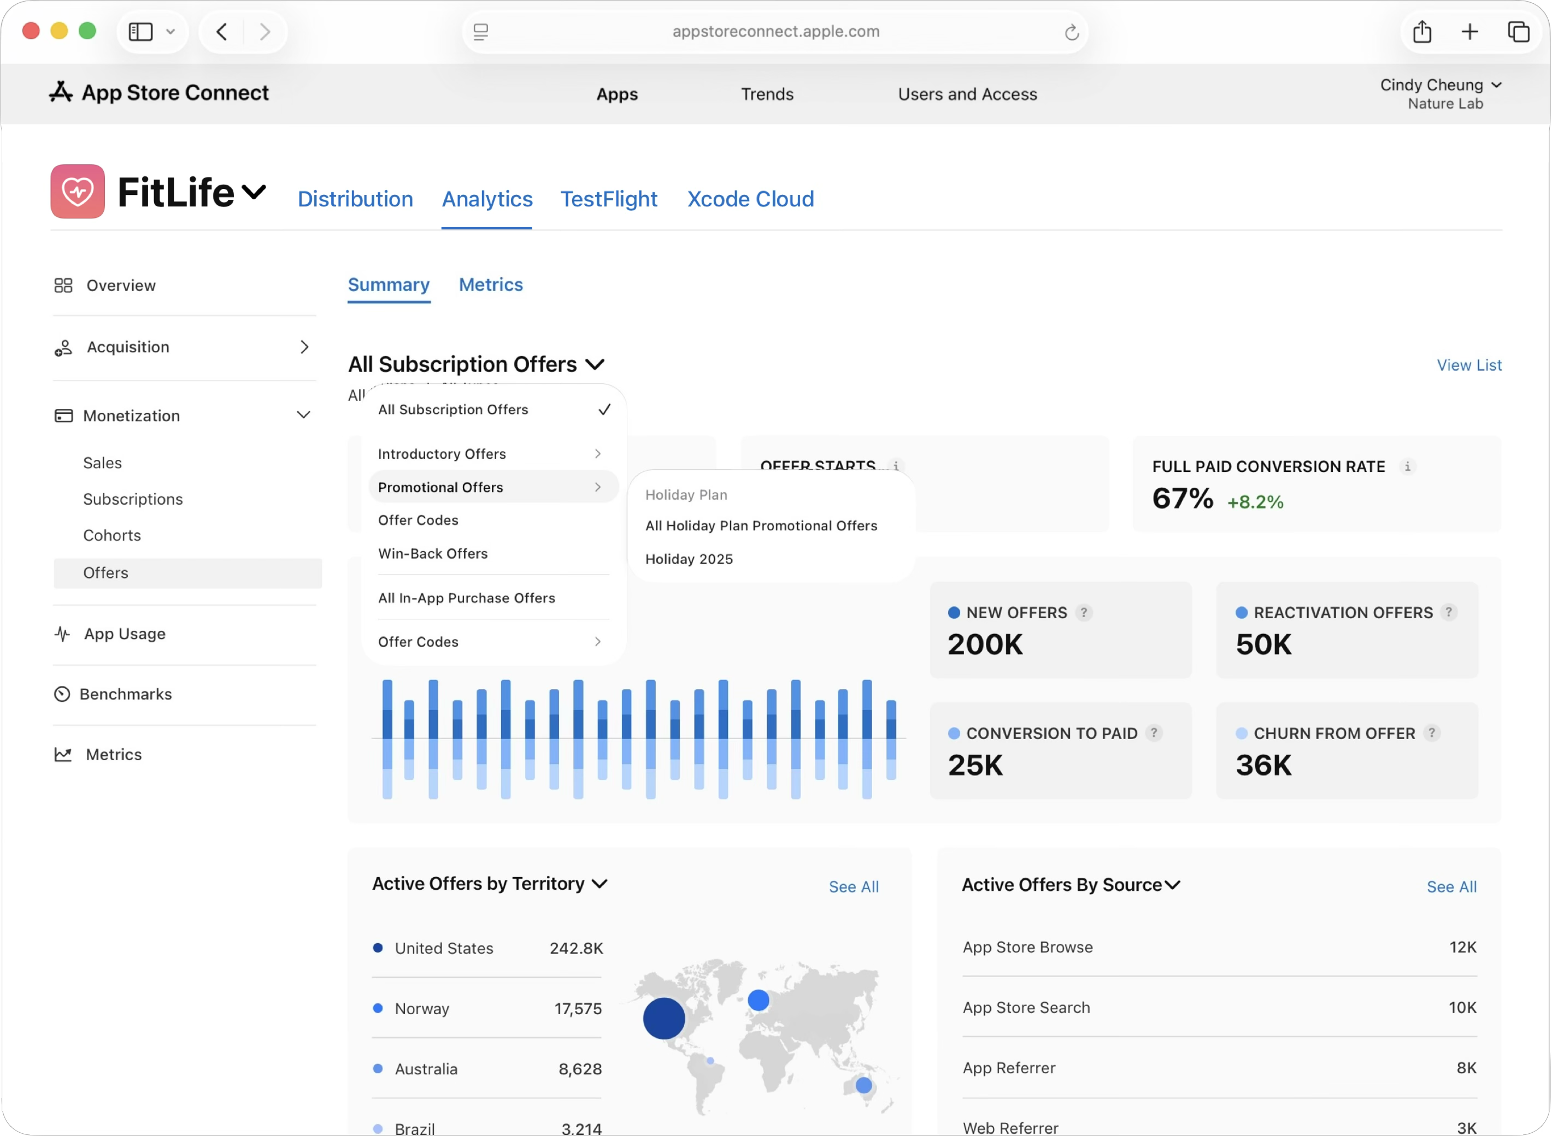Click the View List link
Image resolution: width=1552 pixels, height=1136 pixels.
tap(1469, 365)
